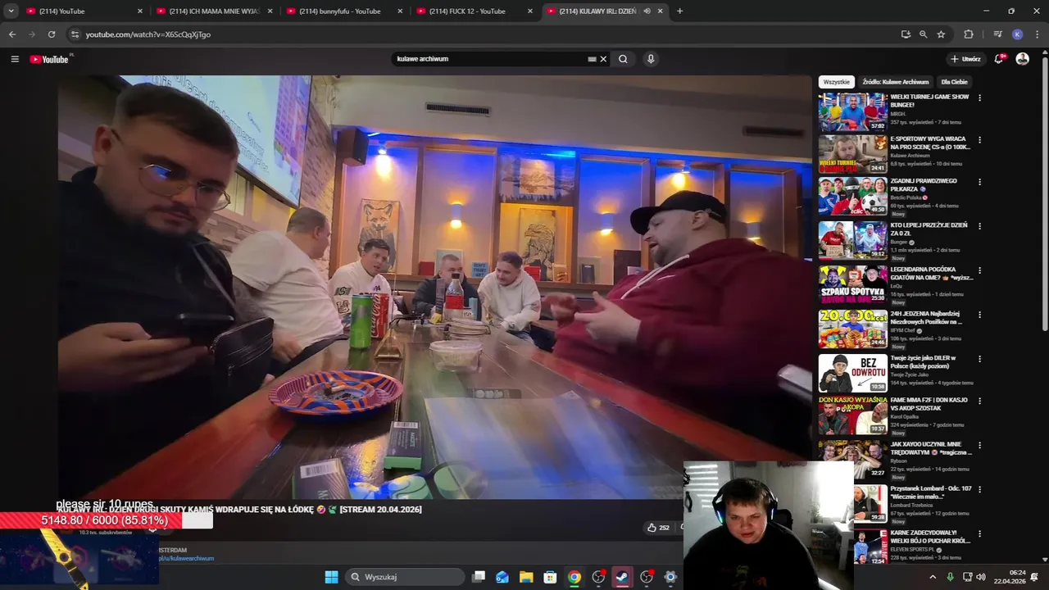Open more options for ZGADNIJ PRAWDZIWEGO PIŁKARZA video

(979, 183)
